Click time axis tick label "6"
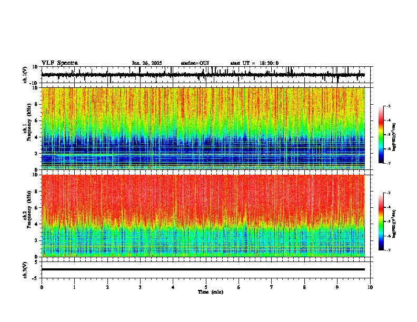Viewport: 417px width, 322px height. click(x=239, y=287)
